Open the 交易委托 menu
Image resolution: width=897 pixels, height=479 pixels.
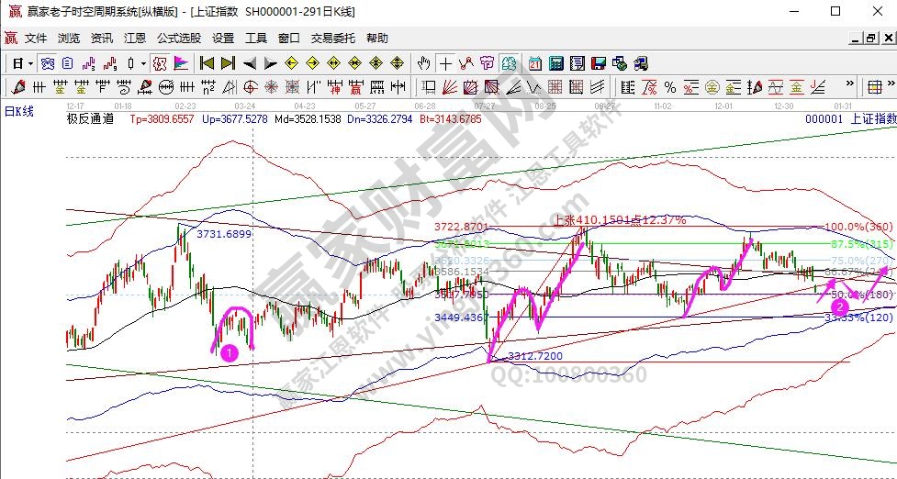click(x=332, y=39)
